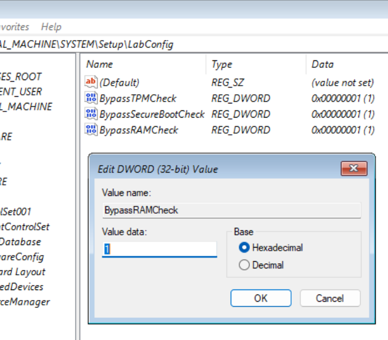Cancel the DWORD edit dialog

click(x=330, y=298)
